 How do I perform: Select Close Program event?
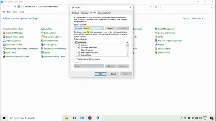[x=87, y=50]
